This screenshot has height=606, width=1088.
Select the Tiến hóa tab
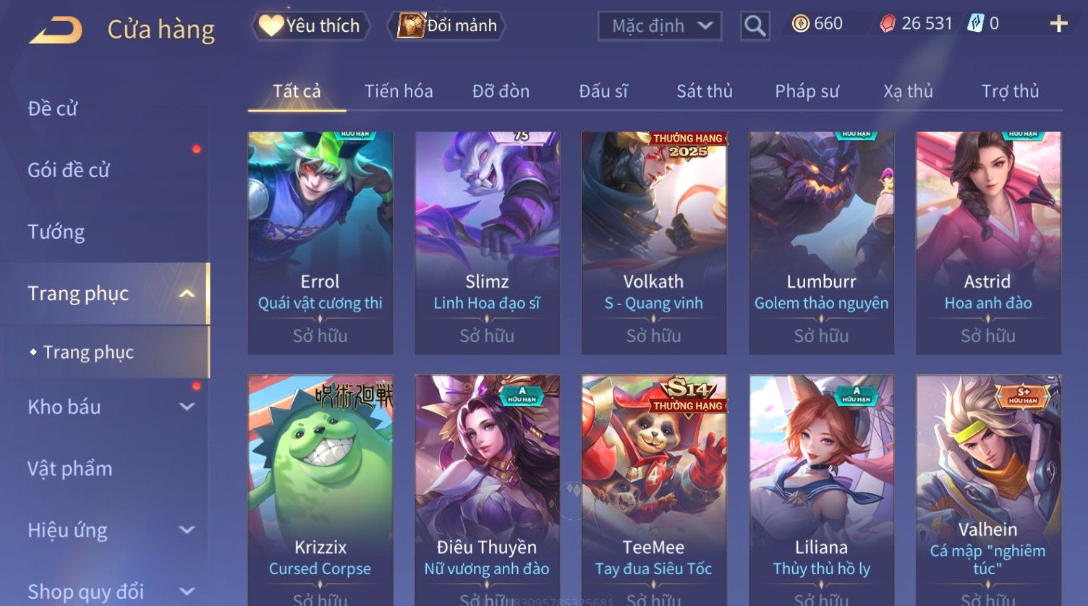[399, 91]
